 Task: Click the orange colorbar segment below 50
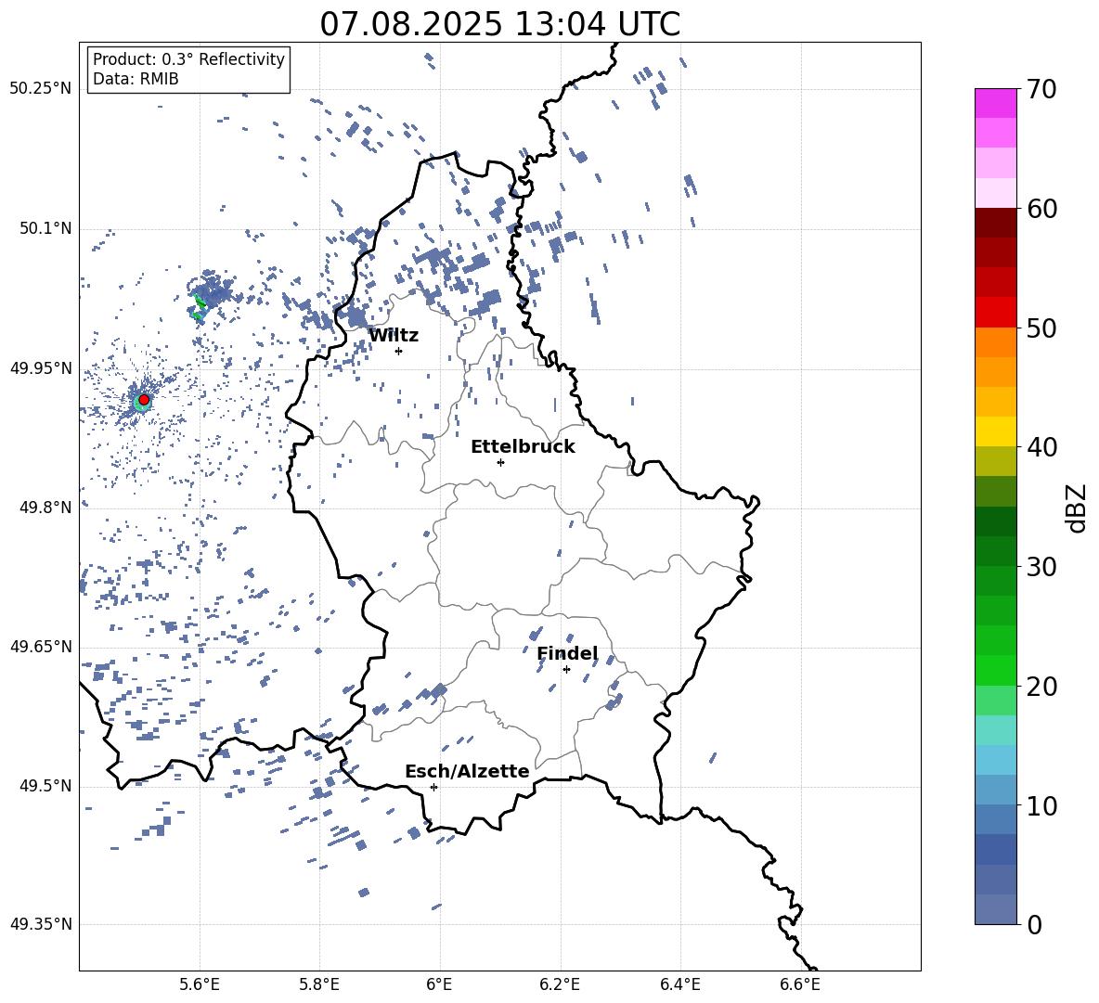[996, 342]
